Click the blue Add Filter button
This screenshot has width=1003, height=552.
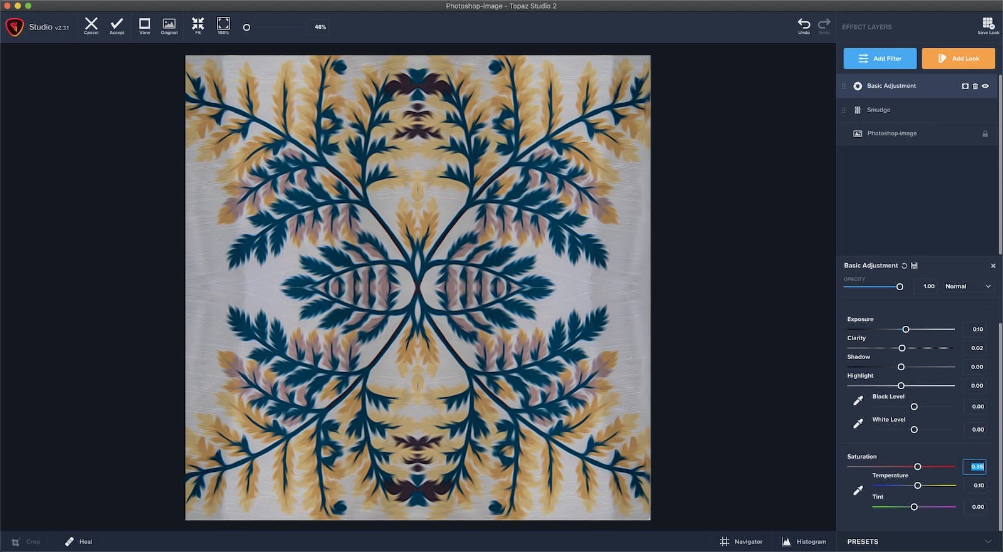click(880, 58)
